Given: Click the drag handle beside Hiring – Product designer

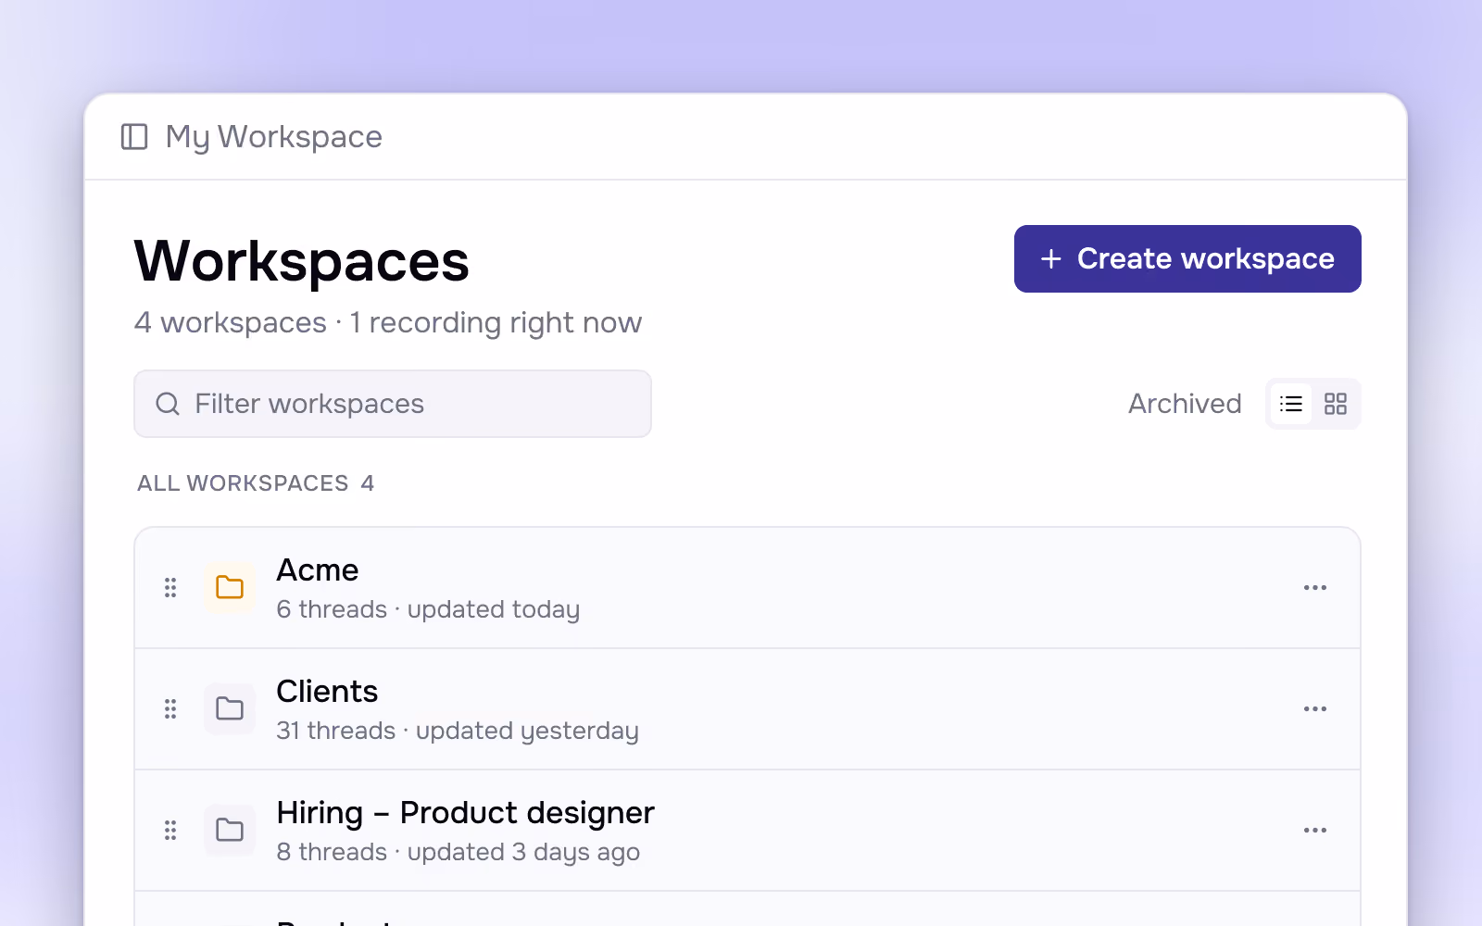Looking at the screenshot, I should tap(170, 830).
